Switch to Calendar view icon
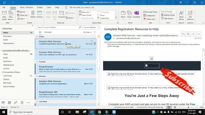The height and width of the screenshot is (115, 205). coord(9,103)
